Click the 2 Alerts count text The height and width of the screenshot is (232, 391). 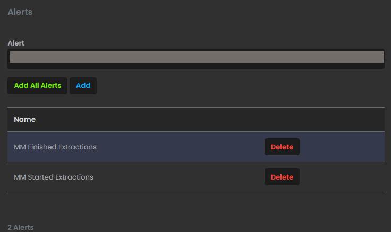pyautogui.click(x=21, y=227)
